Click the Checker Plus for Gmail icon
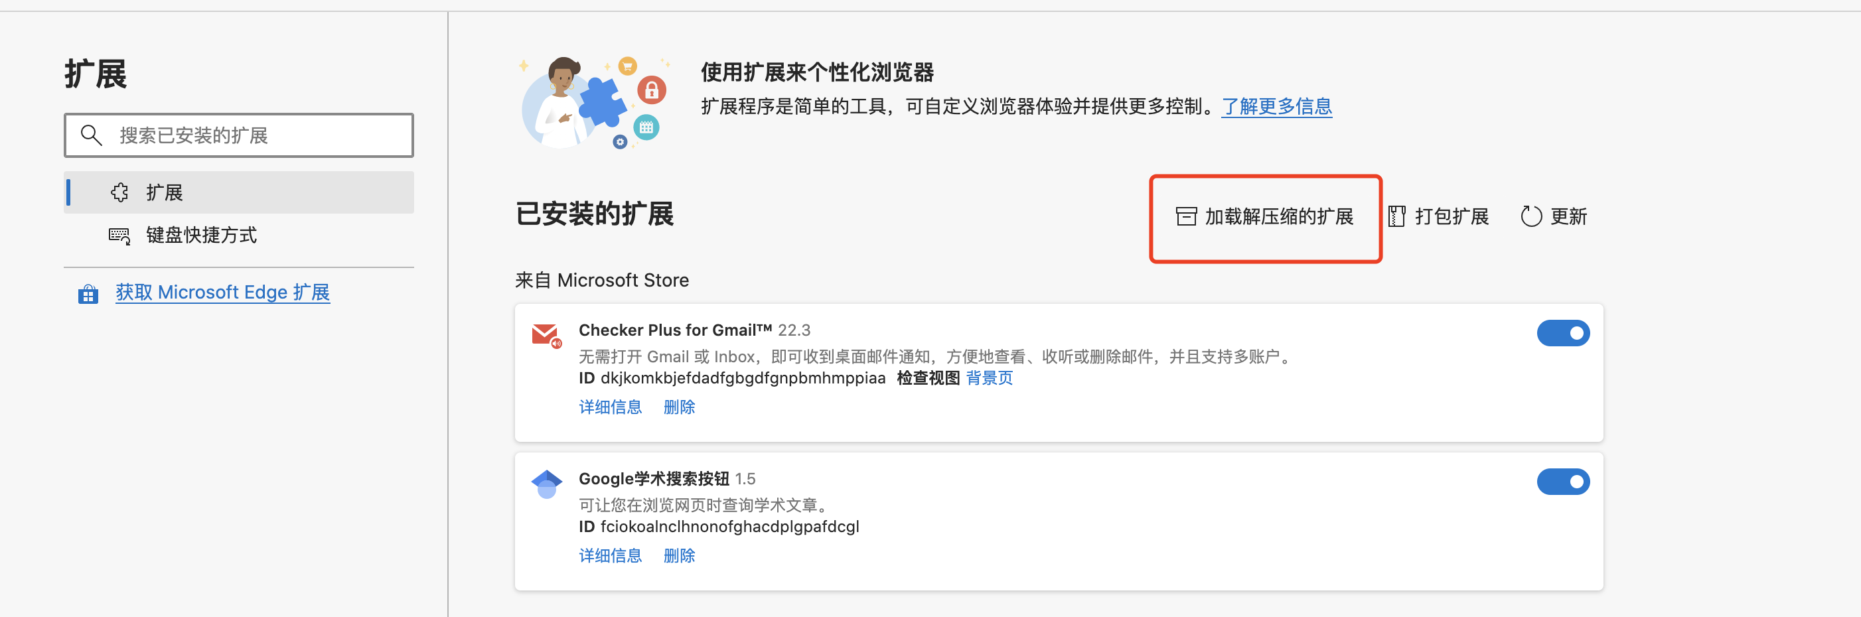The height and width of the screenshot is (617, 1861). click(x=547, y=335)
